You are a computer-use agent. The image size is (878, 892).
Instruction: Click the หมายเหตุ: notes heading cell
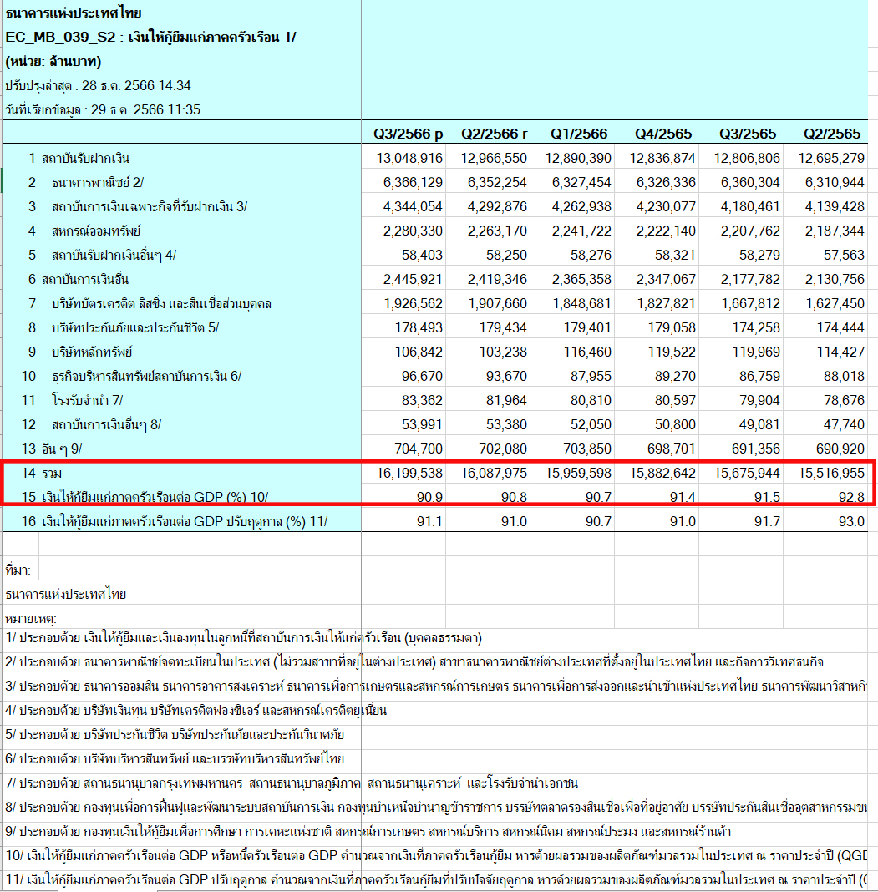point(30,619)
